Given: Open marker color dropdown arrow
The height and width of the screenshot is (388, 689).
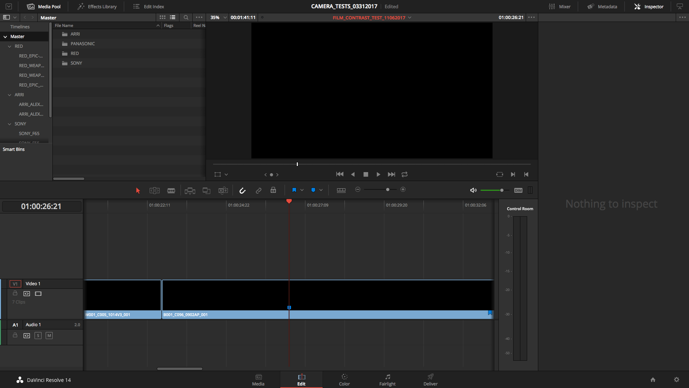Looking at the screenshot, I should 321,190.
